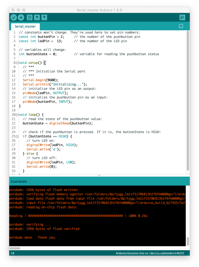Click the Verify sketch checkmark button
The height and width of the screenshot is (267, 199).
[14, 17]
